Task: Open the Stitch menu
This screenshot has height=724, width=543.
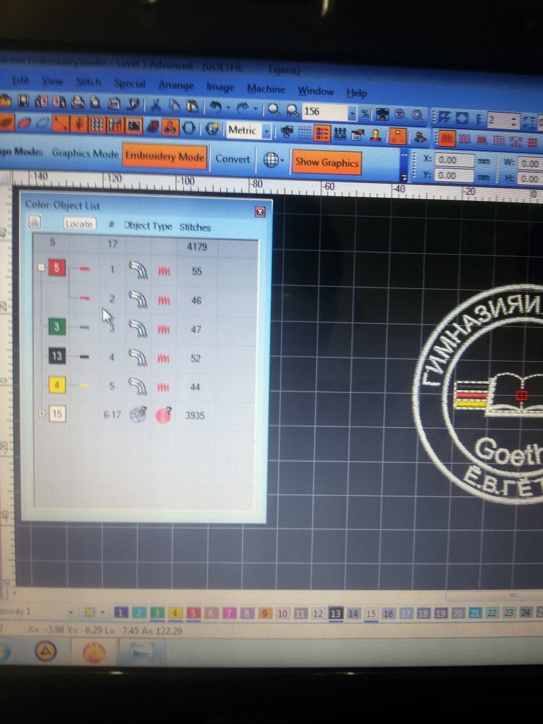Action: tap(89, 82)
